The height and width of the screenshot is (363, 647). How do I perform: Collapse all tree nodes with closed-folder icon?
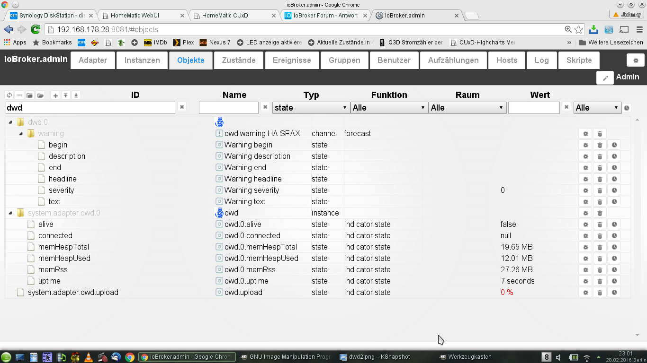point(30,95)
